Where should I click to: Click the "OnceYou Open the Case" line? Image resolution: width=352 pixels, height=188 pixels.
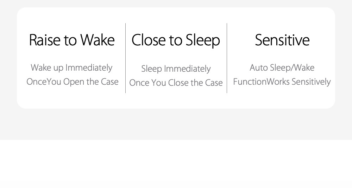coord(72,82)
